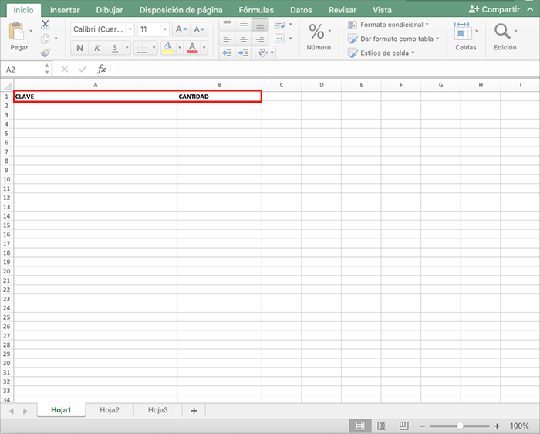
Task: Toggle bold with the N button
Action: [80, 48]
